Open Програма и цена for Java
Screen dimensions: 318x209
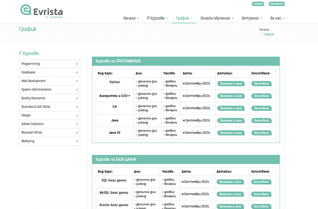(x=231, y=121)
